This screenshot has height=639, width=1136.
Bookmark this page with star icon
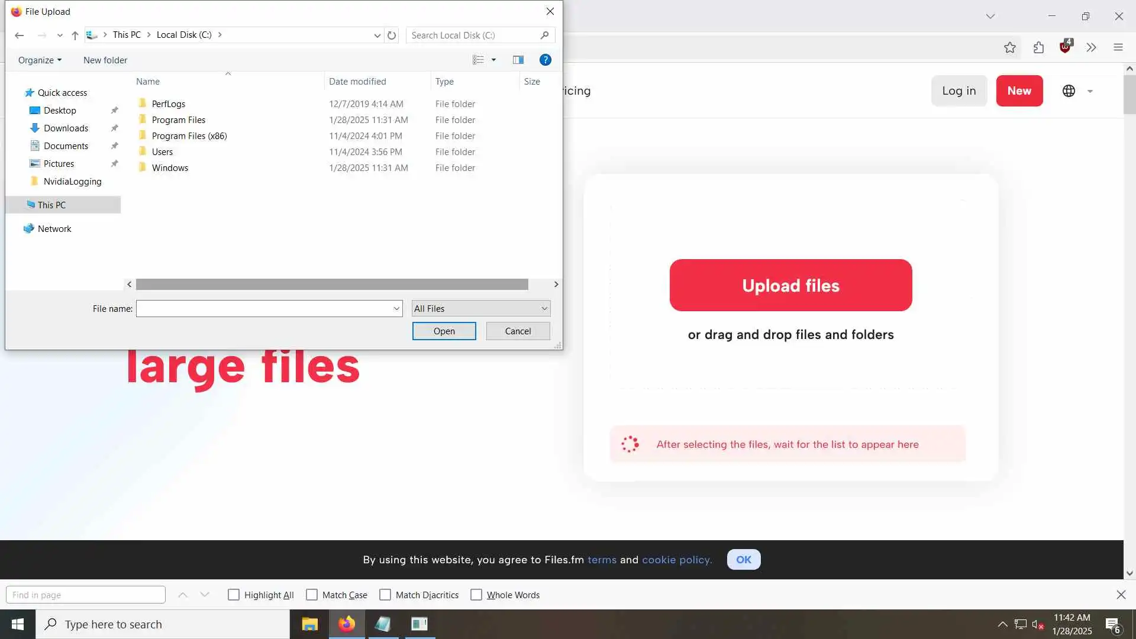click(x=1010, y=47)
